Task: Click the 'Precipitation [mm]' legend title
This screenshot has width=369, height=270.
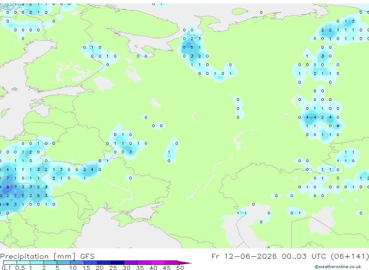Action: (38, 256)
